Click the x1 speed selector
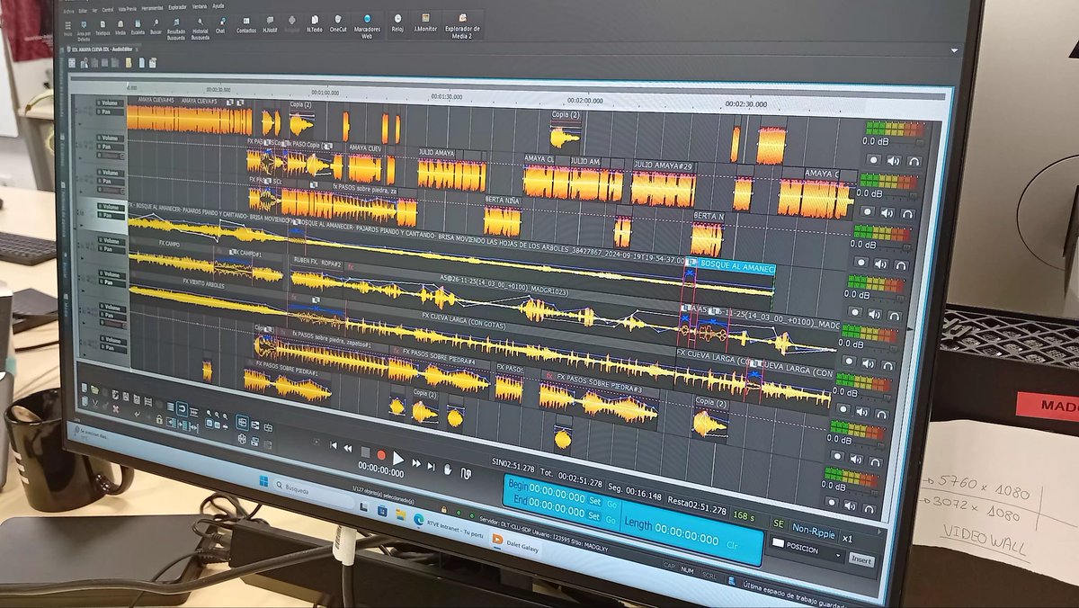1079x608 pixels. point(847,539)
